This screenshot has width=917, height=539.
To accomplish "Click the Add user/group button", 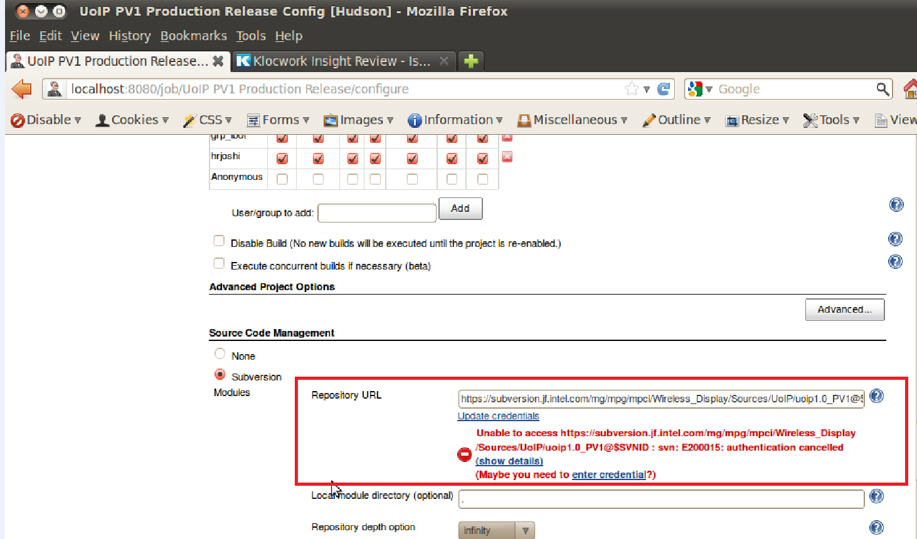I will [460, 208].
